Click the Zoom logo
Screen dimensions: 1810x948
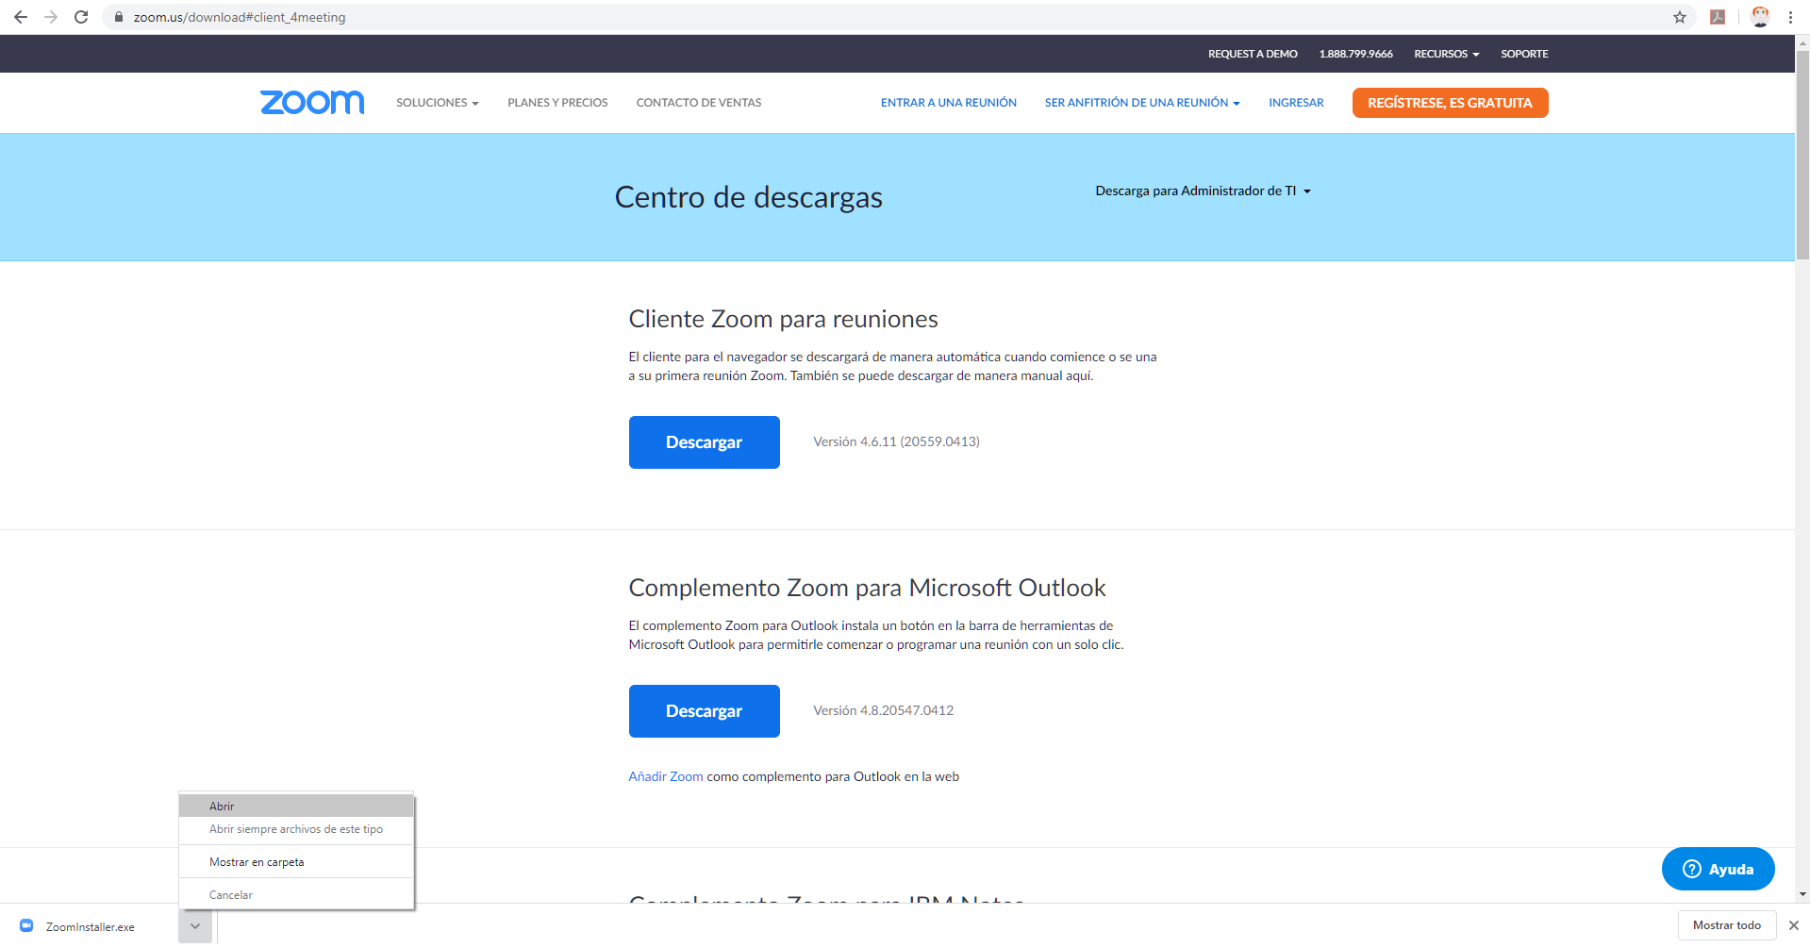[x=312, y=102]
